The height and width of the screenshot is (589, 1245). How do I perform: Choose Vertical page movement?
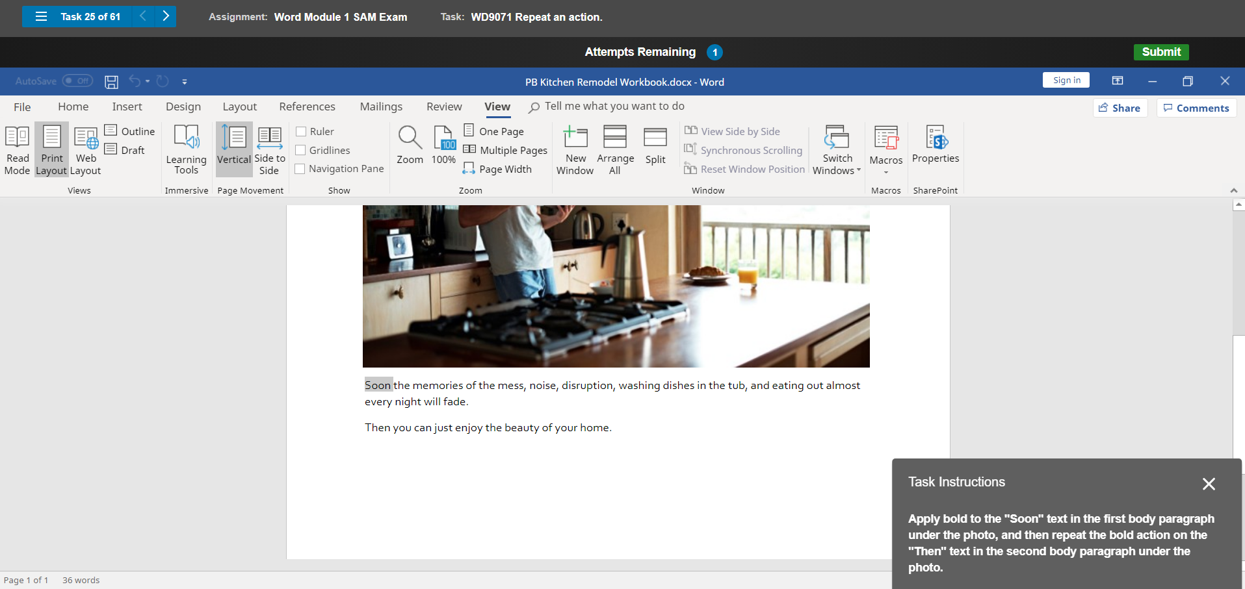(234, 150)
